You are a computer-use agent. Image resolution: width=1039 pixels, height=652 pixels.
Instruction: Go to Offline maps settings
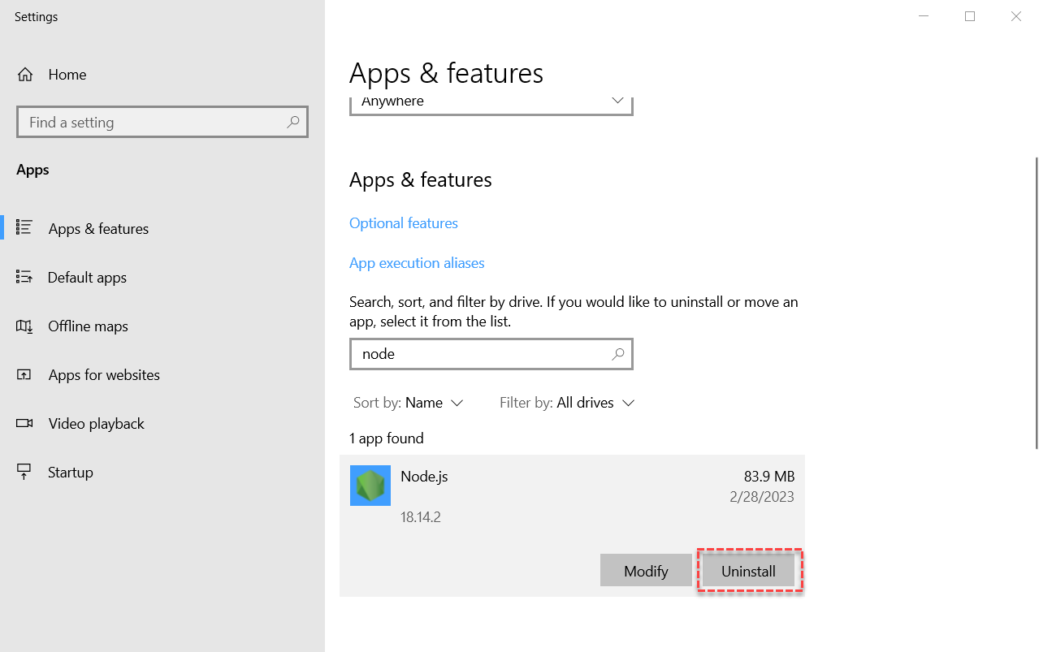click(x=162, y=326)
